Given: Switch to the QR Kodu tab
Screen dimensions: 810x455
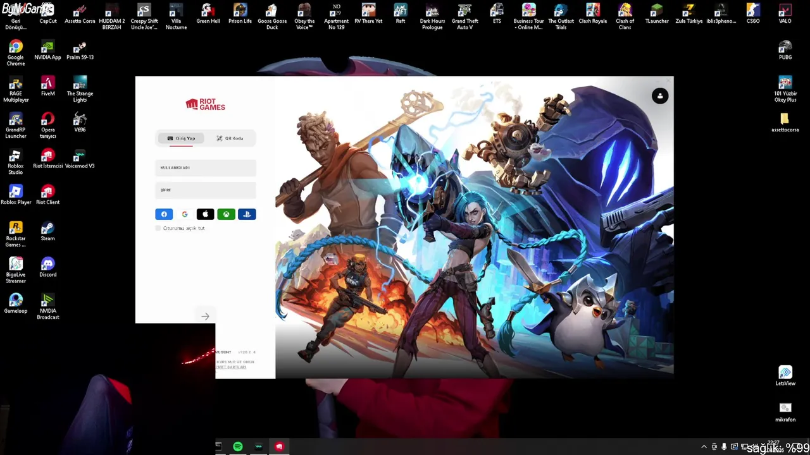Looking at the screenshot, I should click(230, 138).
